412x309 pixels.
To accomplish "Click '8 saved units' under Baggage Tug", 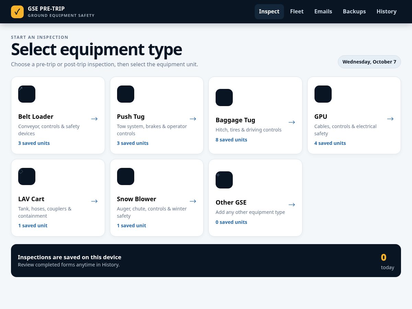I will click(x=231, y=140).
